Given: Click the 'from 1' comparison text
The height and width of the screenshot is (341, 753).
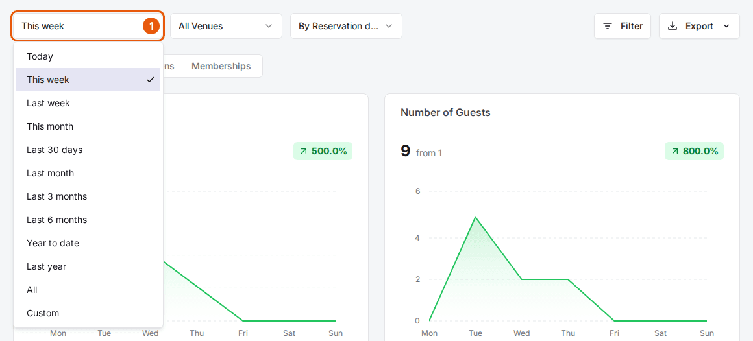Looking at the screenshot, I should 429,153.
